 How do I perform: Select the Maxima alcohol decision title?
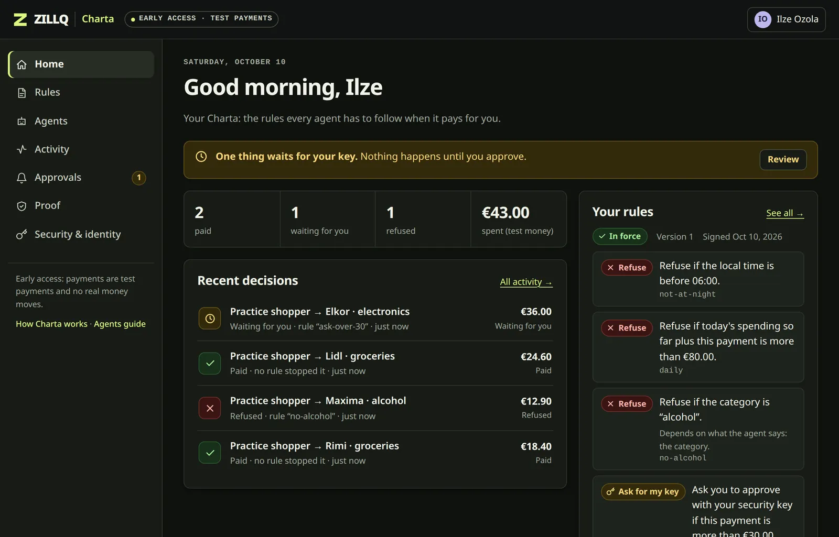[318, 401]
